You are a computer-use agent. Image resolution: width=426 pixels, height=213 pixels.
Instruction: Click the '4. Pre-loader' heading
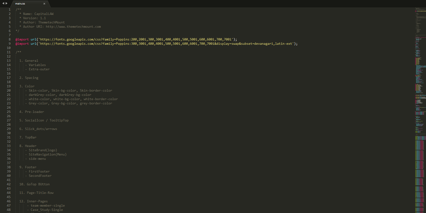click(x=32, y=112)
